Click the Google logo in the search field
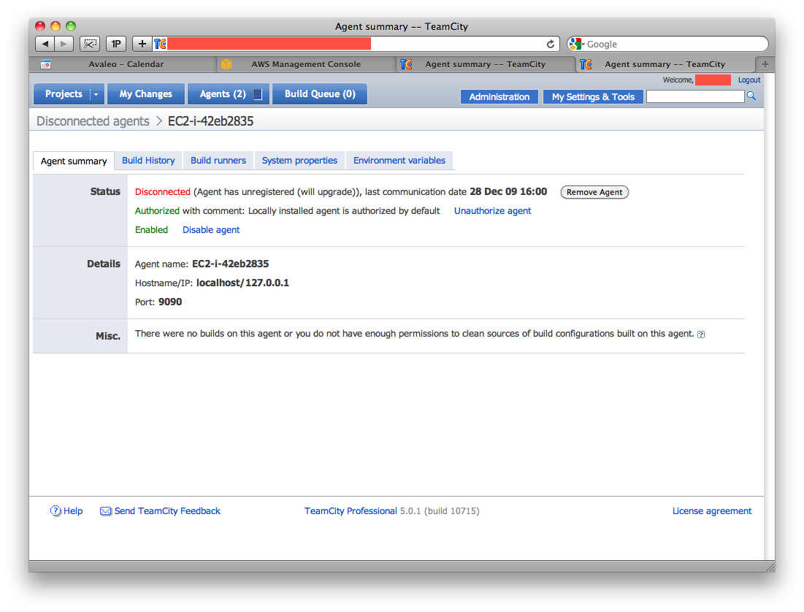Viewport: 804px width, 612px height. click(x=576, y=44)
